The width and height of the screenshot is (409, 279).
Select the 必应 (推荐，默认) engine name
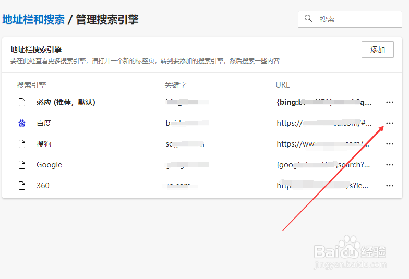click(x=66, y=102)
